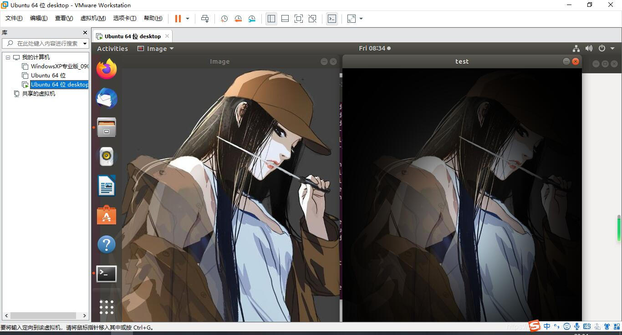Open the snapshot manager
Viewport: 622px width, 335px height.
point(252,19)
